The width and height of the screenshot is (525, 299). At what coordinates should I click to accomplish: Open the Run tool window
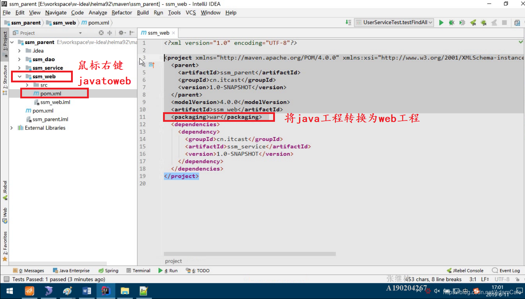[168, 271]
